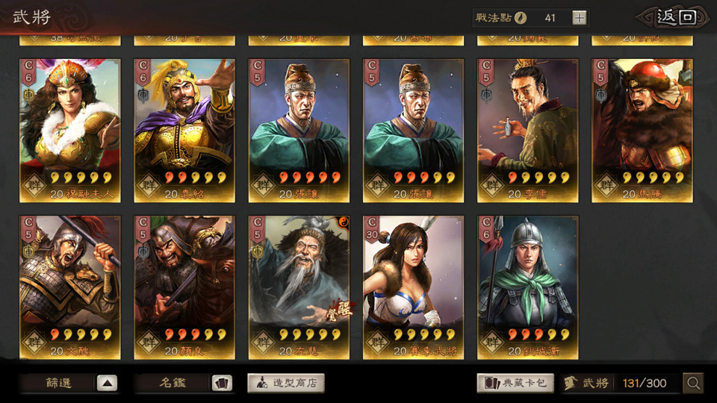Click the magnifier search icon
717x403 pixels.
pyautogui.click(x=693, y=383)
